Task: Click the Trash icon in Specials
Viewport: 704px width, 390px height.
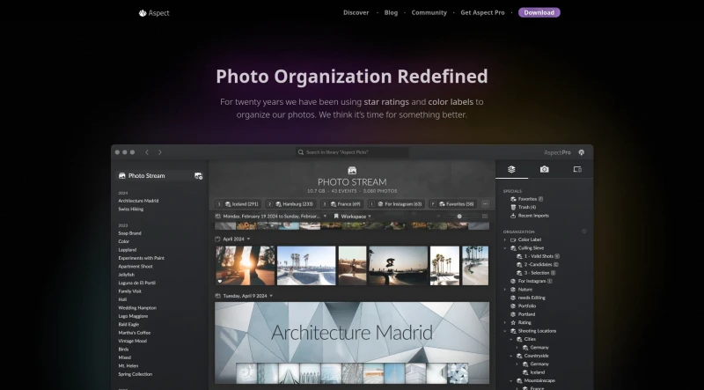Action: (511, 207)
